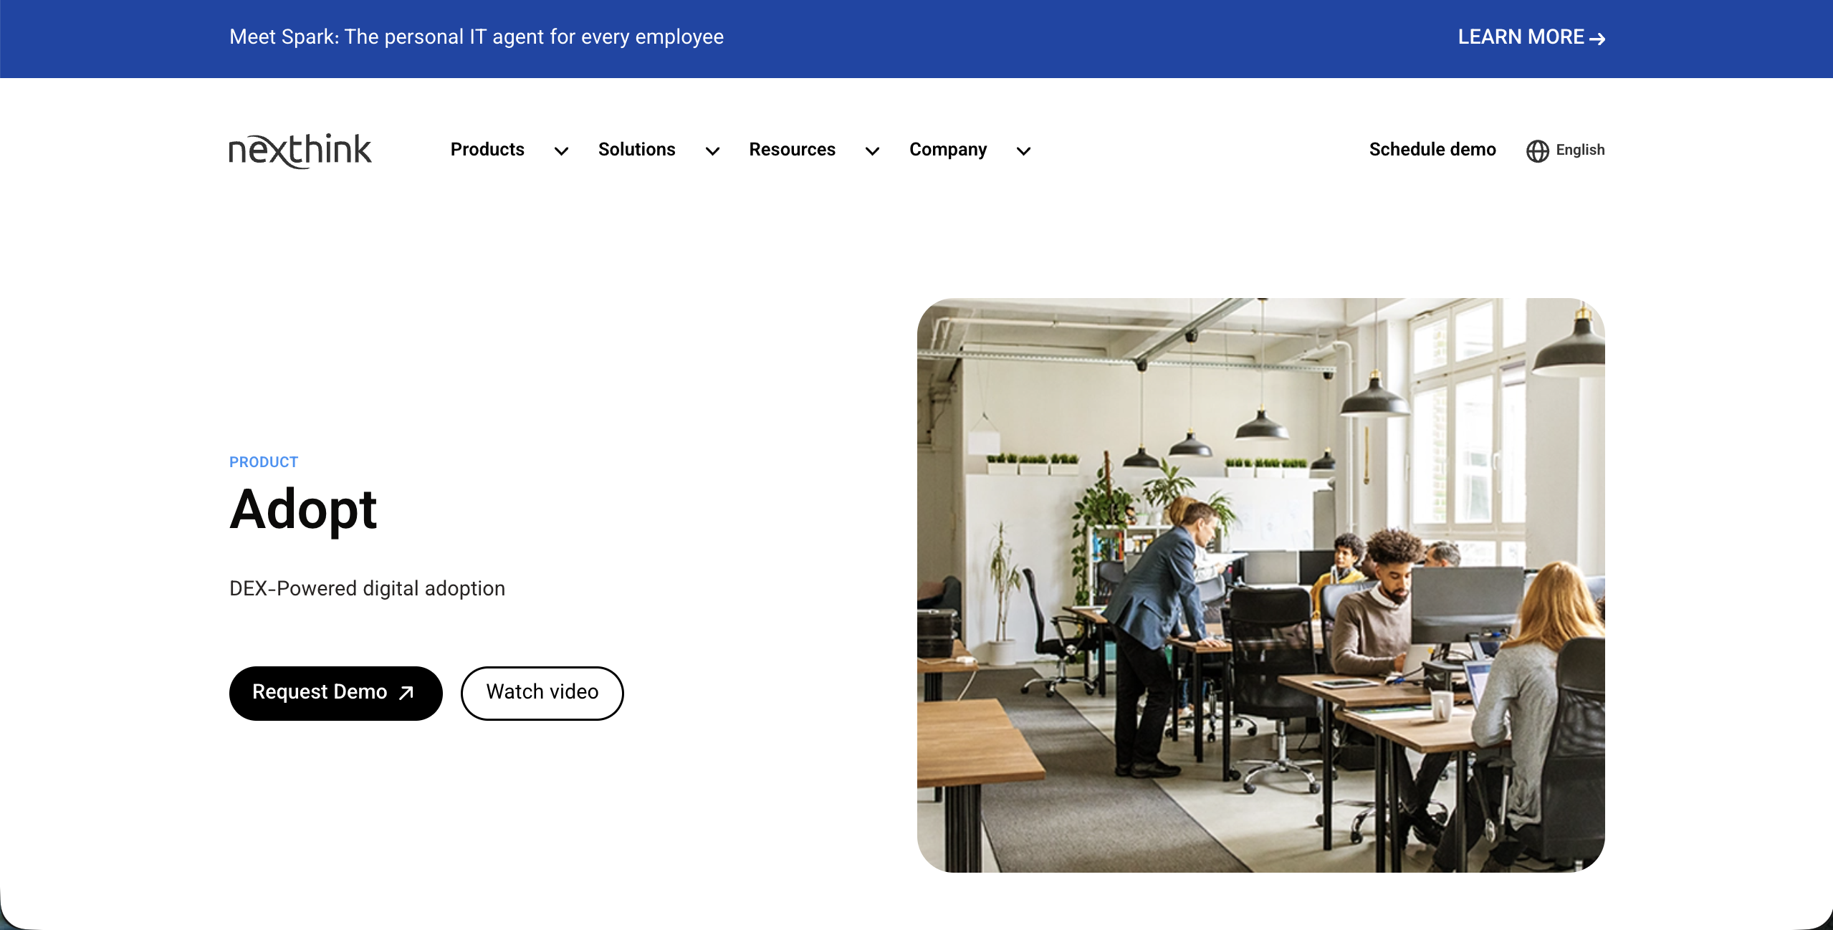Click the Request Demo button
Image resolution: width=1833 pixels, height=930 pixels.
[x=335, y=693]
